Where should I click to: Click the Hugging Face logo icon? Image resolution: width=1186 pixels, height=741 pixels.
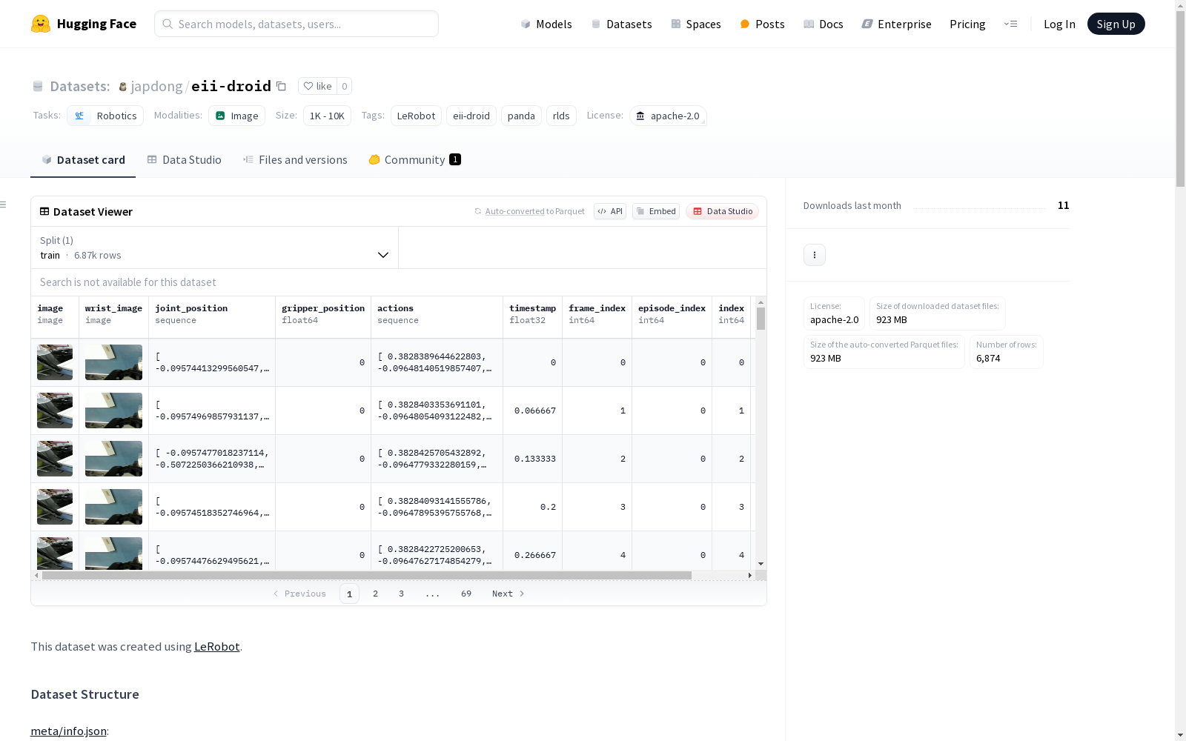[41, 24]
